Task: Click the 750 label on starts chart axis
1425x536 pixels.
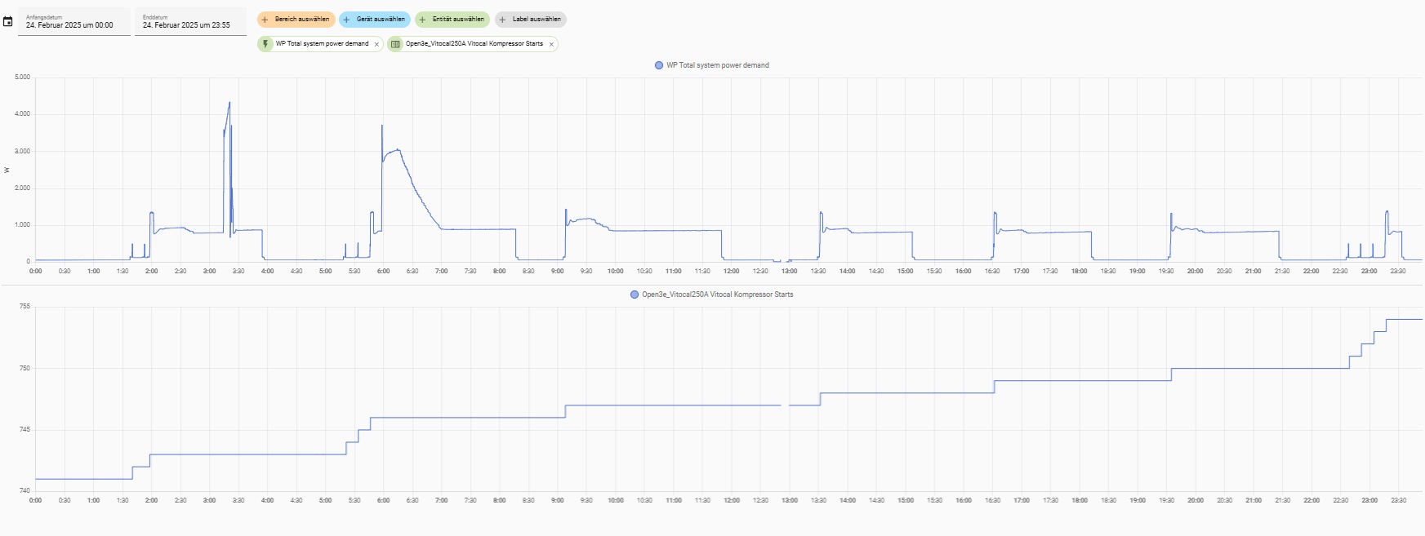Action: pyautogui.click(x=24, y=368)
